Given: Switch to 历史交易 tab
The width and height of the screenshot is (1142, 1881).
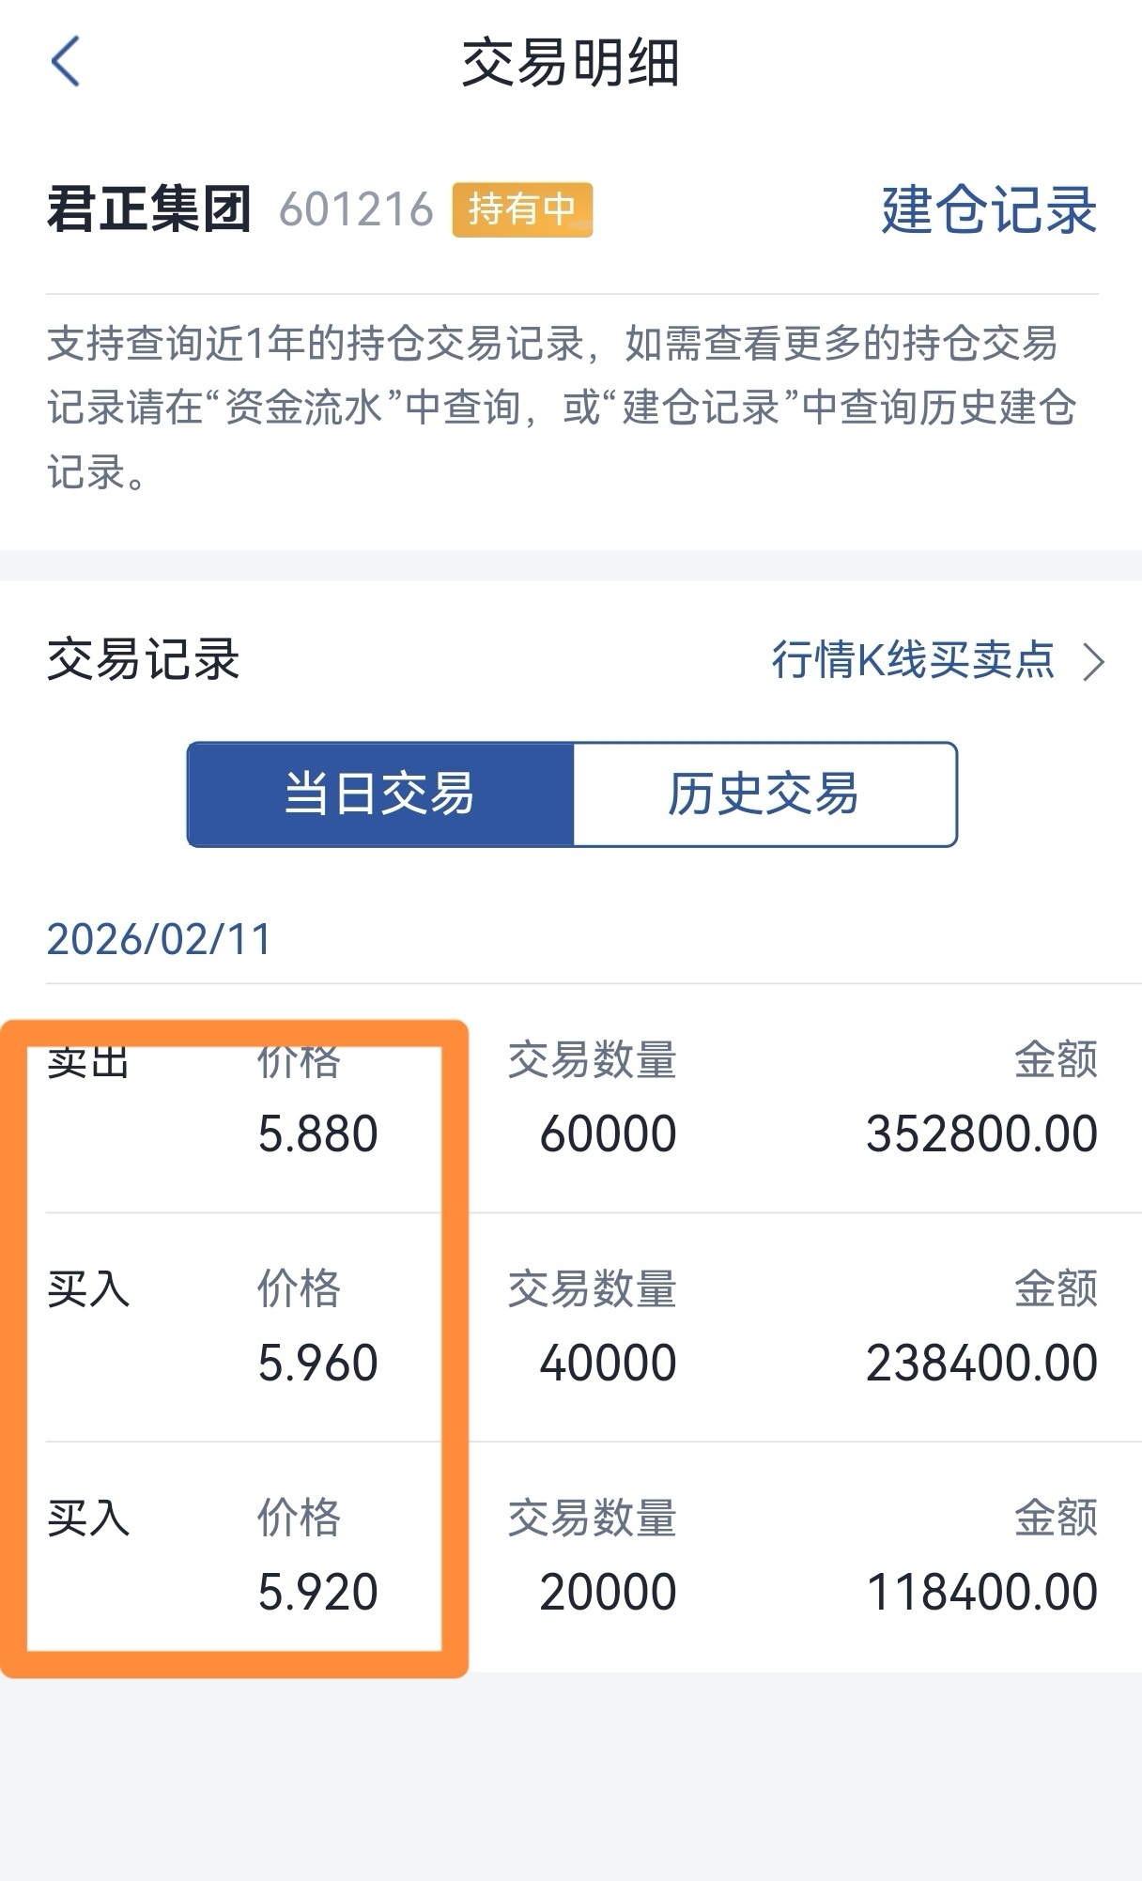Looking at the screenshot, I should (764, 794).
